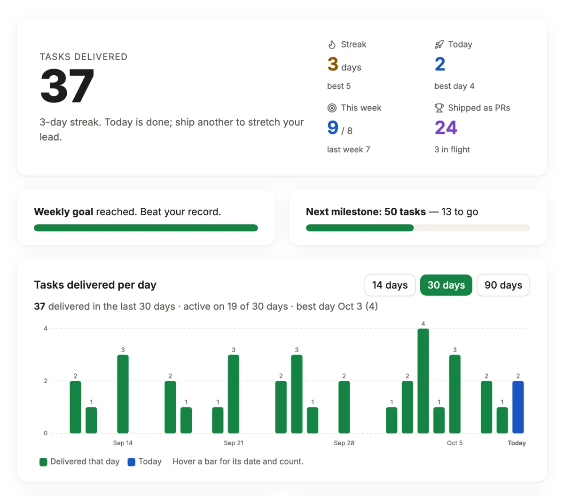Show the 90 days chart range

(x=503, y=285)
